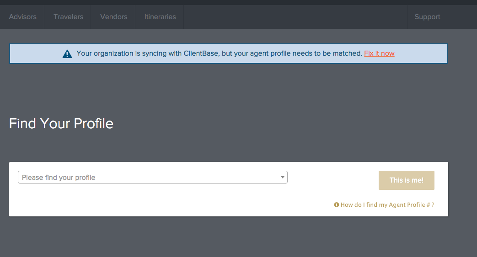Open the Advisors nav item
Viewport: 477px width, 257px height.
pyautogui.click(x=22, y=17)
